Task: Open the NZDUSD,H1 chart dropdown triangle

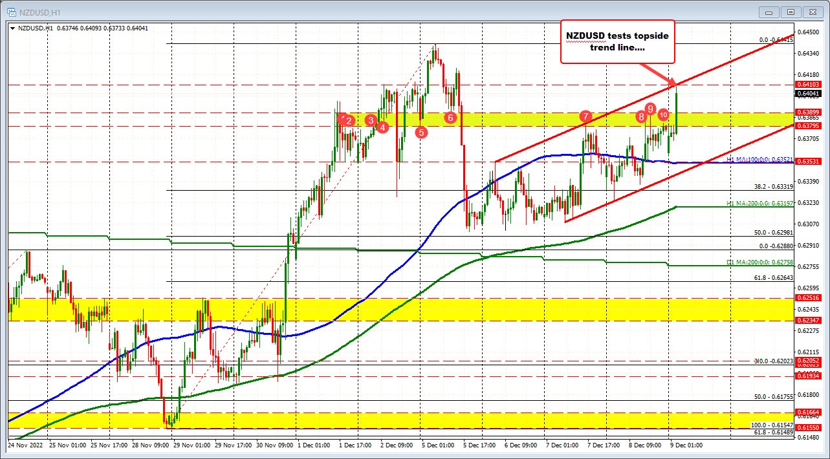Action: 12,28
